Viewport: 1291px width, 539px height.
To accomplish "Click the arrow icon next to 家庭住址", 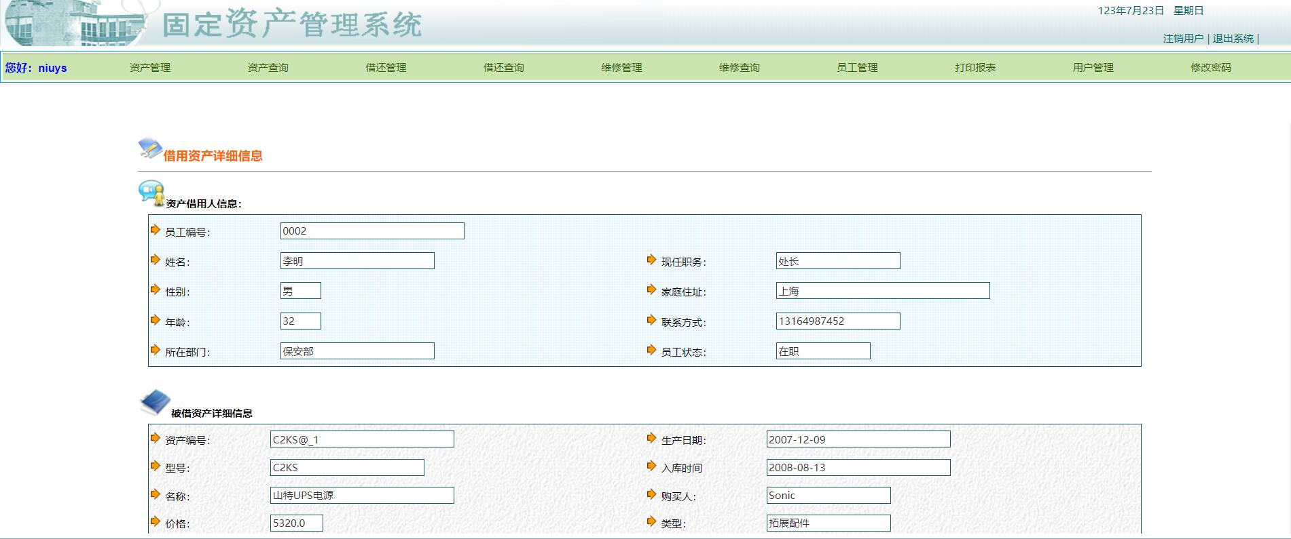I will point(652,290).
